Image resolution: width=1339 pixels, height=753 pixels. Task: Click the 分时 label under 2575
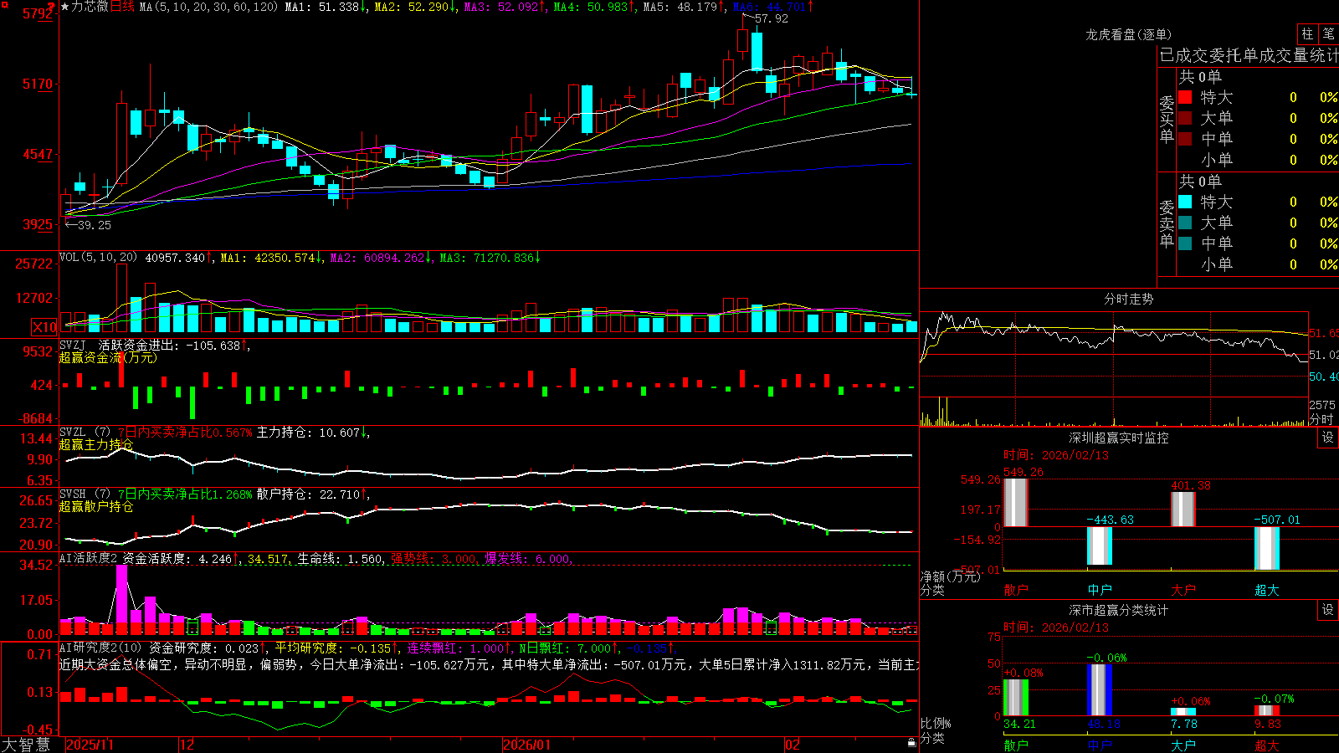pyautogui.click(x=1321, y=418)
